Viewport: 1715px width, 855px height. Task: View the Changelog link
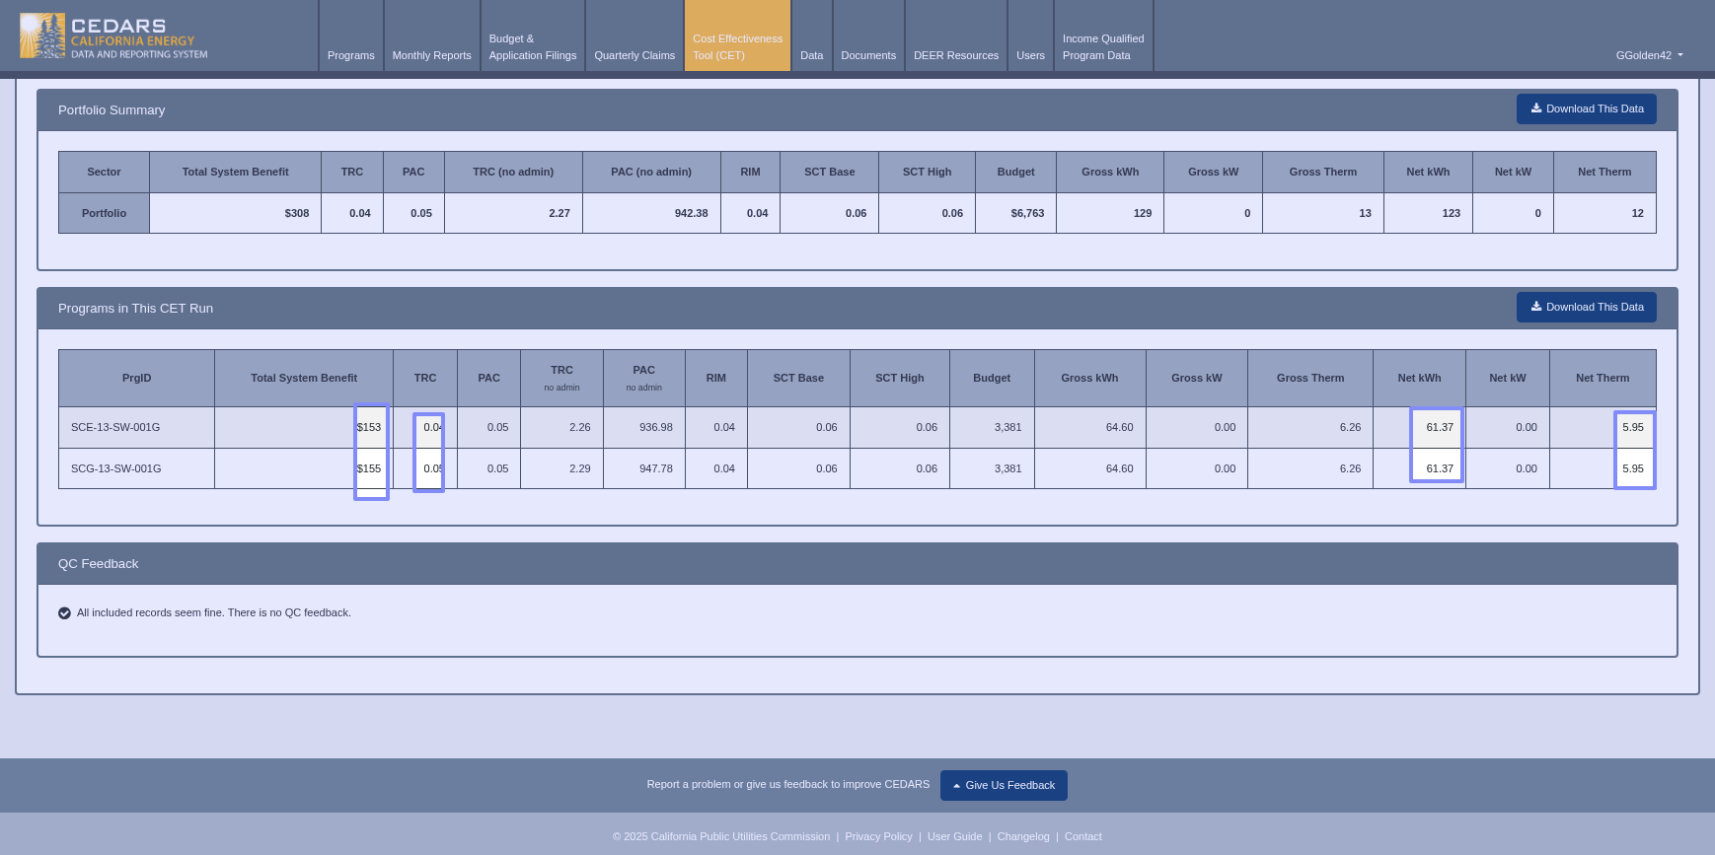(x=1022, y=837)
